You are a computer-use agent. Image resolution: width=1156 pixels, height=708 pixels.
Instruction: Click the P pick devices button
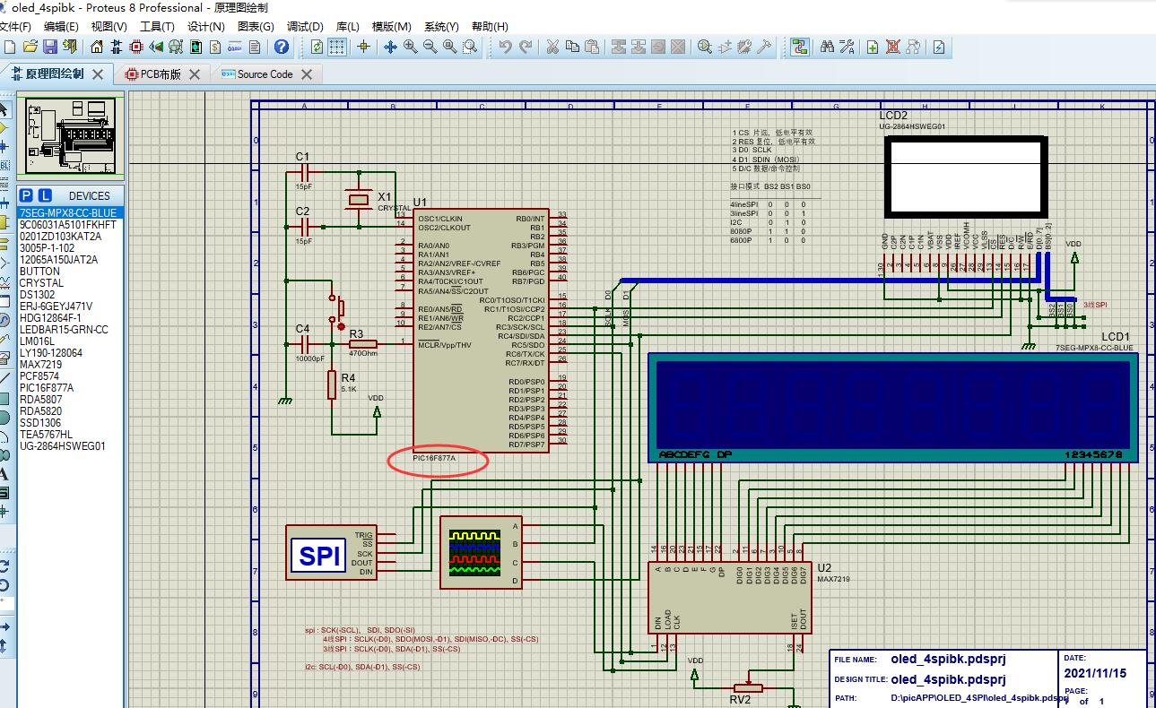tap(26, 195)
